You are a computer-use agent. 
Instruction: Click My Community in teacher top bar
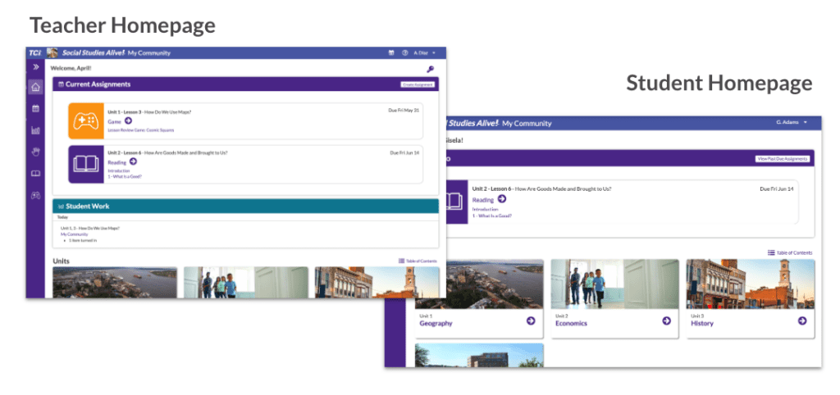(x=149, y=53)
